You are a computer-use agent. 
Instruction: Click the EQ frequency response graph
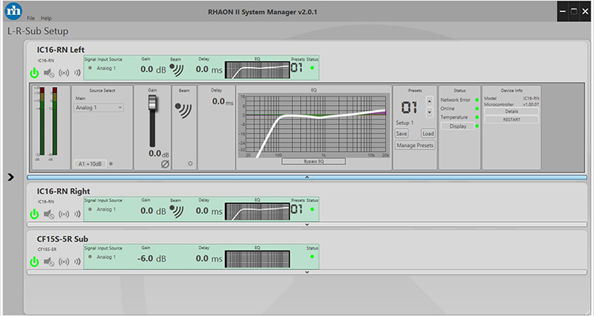[317, 125]
